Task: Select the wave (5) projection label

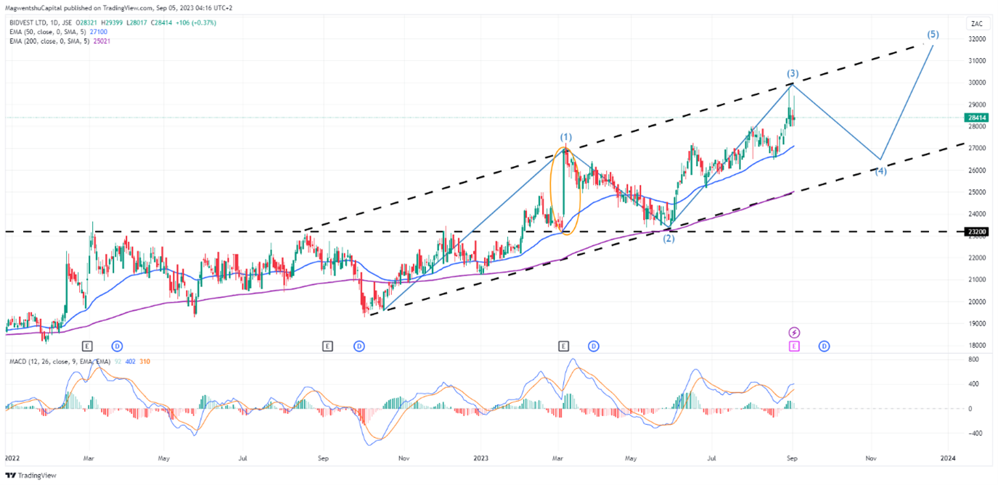Action: click(x=933, y=35)
